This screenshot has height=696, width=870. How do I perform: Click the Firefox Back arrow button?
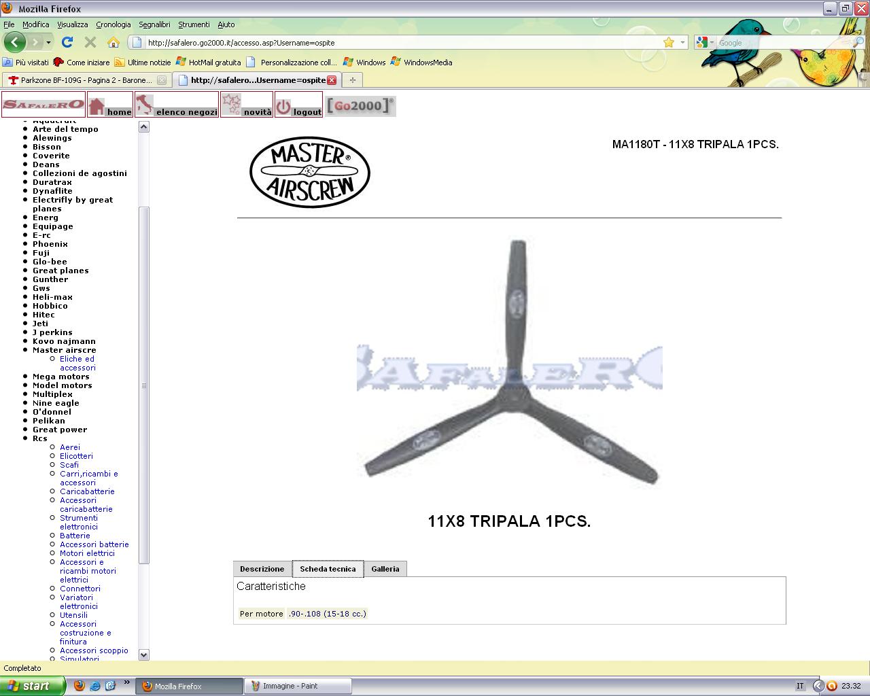[15, 42]
